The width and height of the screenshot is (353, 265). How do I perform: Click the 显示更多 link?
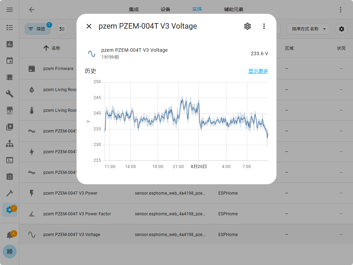pos(258,71)
